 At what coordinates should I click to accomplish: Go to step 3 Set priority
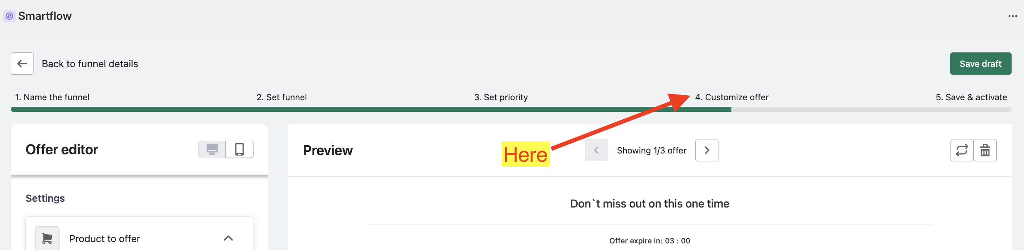[501, 97]
